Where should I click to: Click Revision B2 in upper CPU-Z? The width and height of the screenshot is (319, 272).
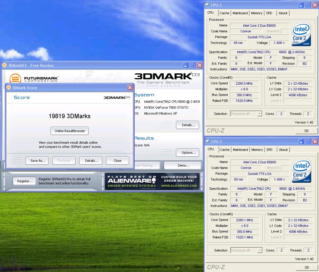click(305, 64)
